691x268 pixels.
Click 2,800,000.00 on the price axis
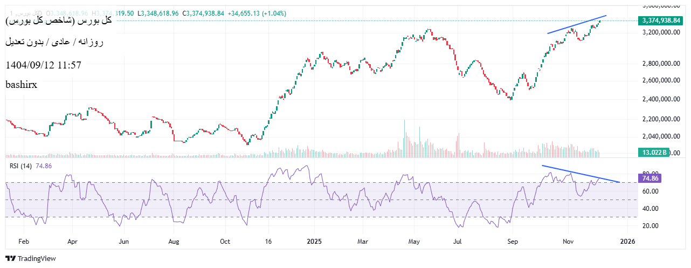point(661,64)
